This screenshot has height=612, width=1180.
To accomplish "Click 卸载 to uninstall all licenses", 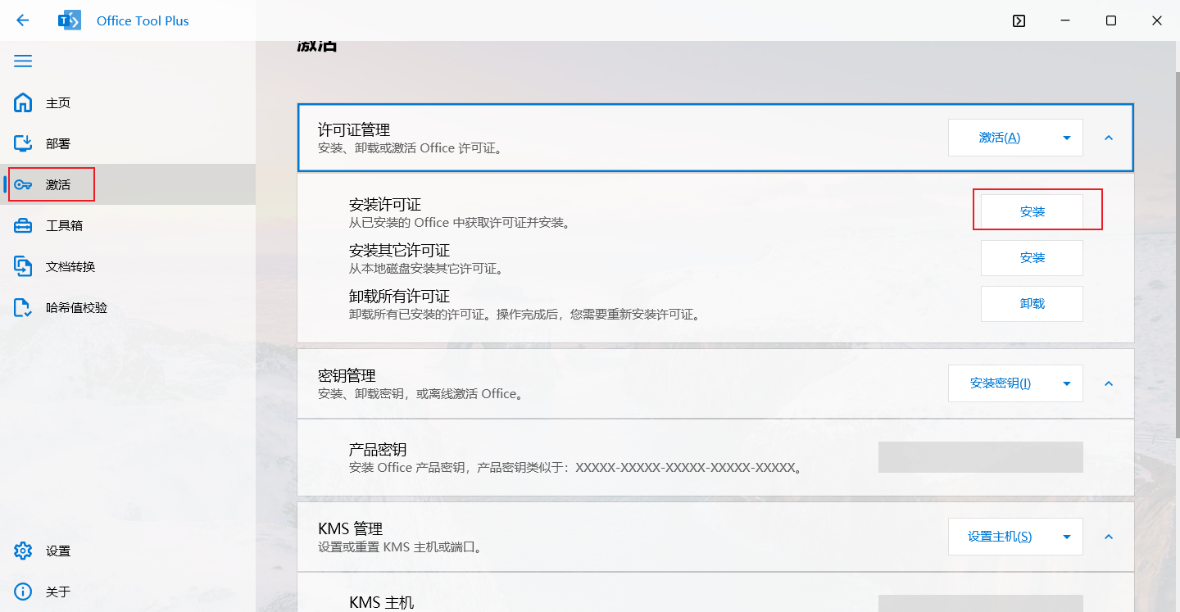I will click(x=1032, y=303).
